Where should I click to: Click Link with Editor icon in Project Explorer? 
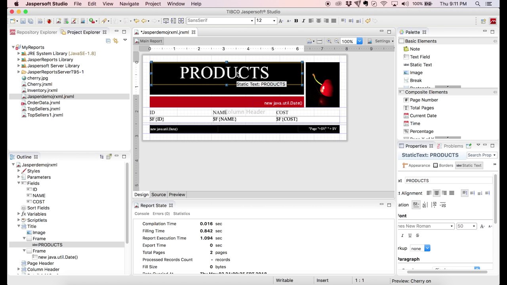coord(116,41)
